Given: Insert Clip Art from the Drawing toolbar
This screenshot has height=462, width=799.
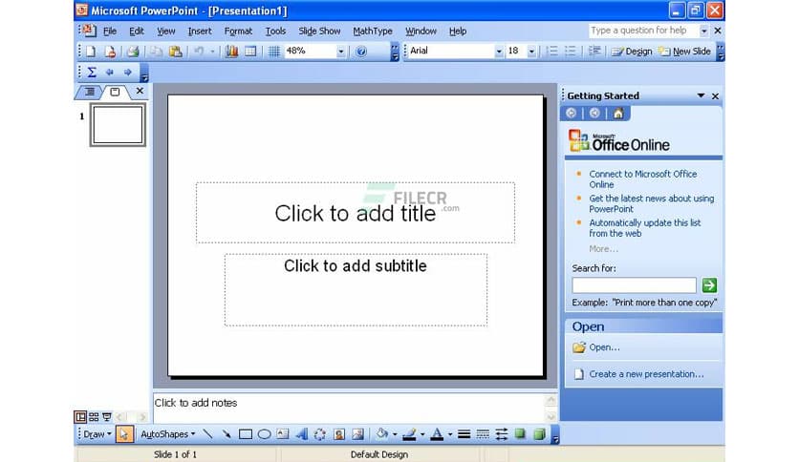Looking at the screenshot, I should 339,434.
